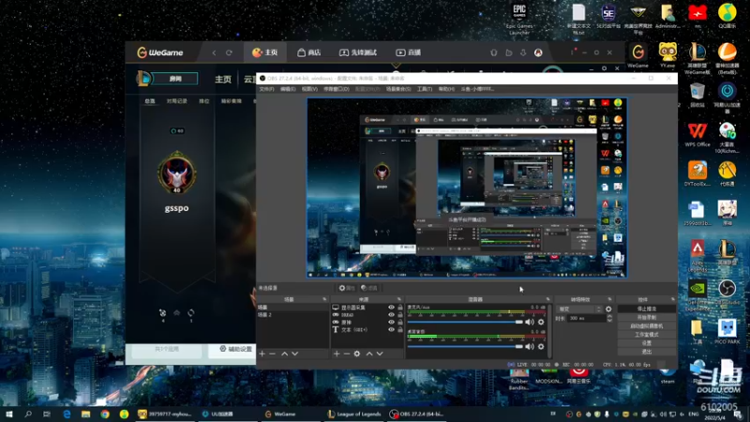Mute the desktop audio track
This screenshot has width=750, height=422.
click(530, 346)
